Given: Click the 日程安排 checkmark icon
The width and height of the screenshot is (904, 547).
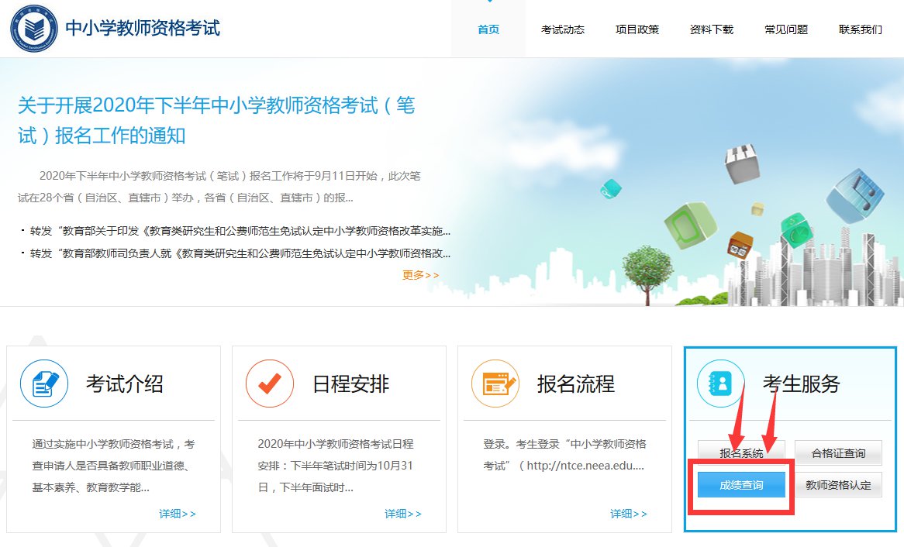Looking at the screenshot, I should (x=270, y=384).
